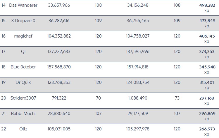Image resolution: width=219 pixels, height=138 pixels.
Task: Select the 791,322 starting XP value
Action: [x=58, y=98]
